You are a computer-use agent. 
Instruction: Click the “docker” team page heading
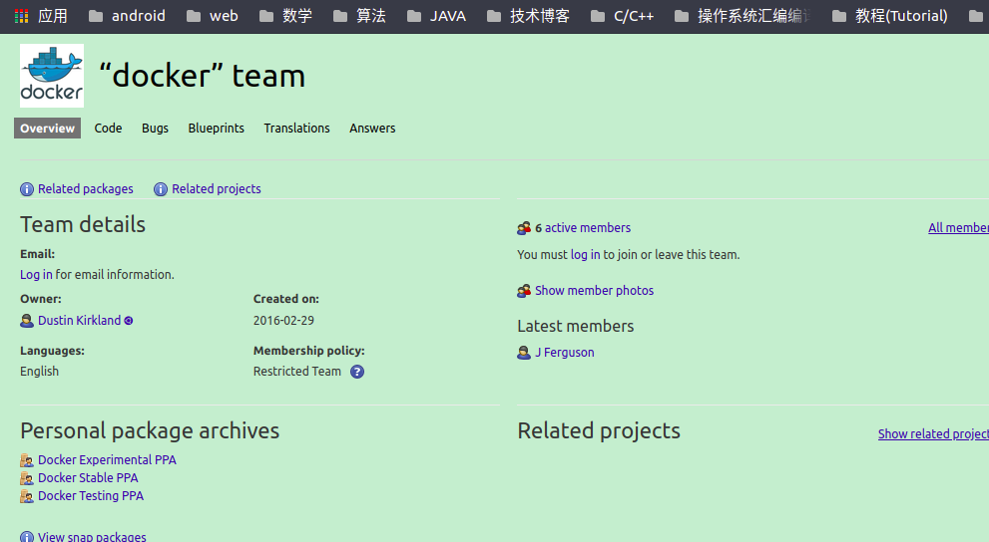(203, 76)
